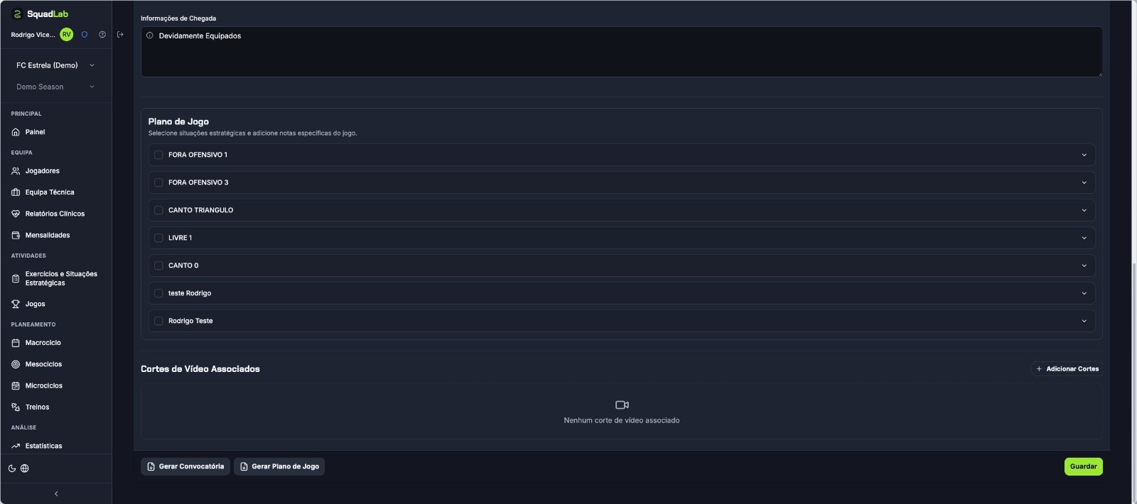The width and height of the screenshot is (1137, 504).
Task: Log out using the exit arrow icon
Action: click(120, 35)
